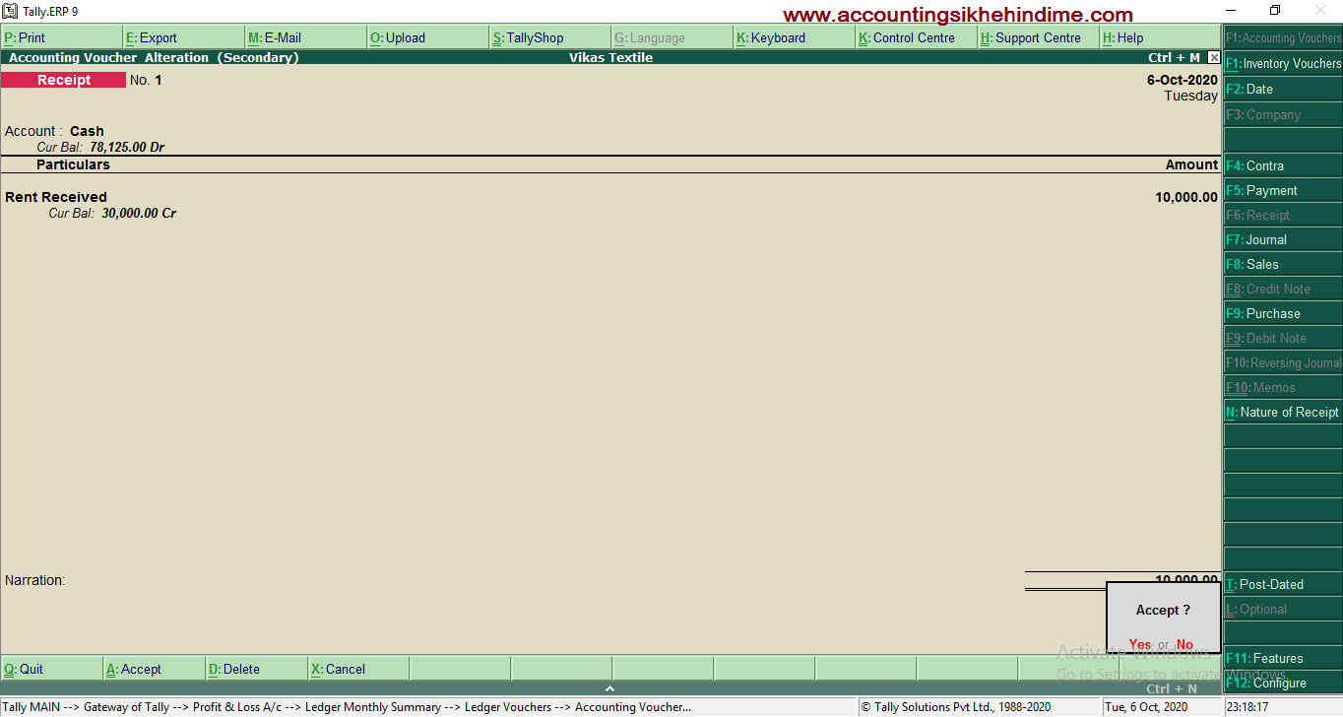Image resolution: width=1343 pixels, height=717 pixels.
Task: Open F11 Features
Action: 1283,658
